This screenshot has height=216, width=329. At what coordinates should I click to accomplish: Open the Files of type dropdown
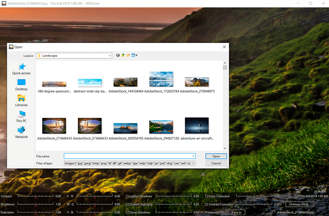193,163
